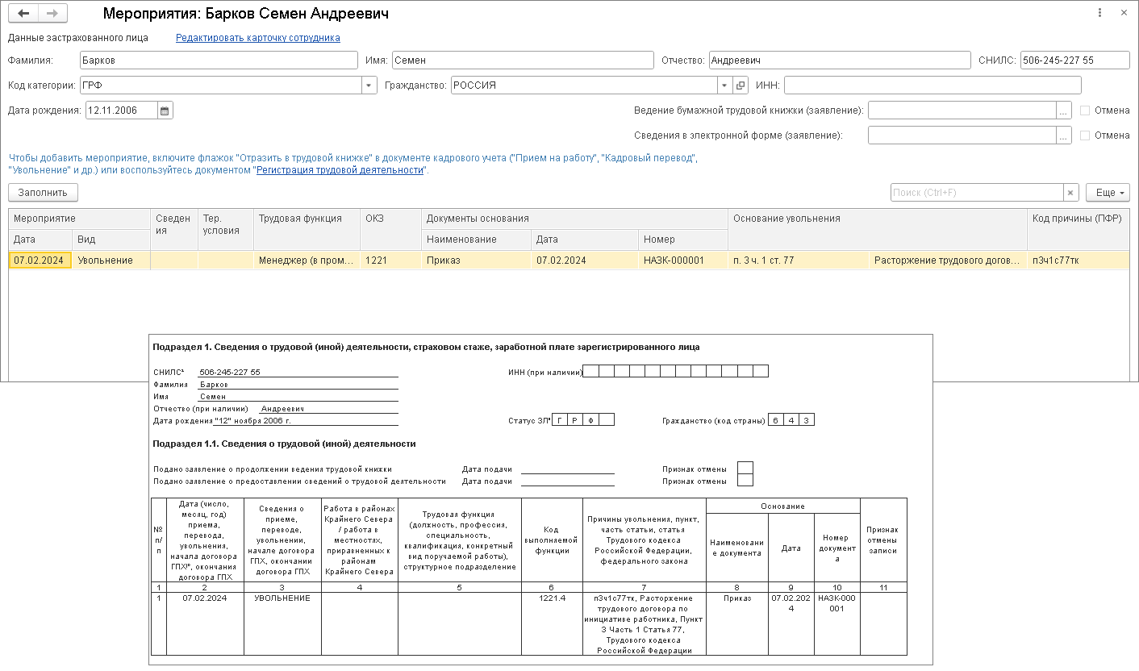The width and height of the screenshot is (1139, 671).
Task: Sort by Дата under the Мероприятие header
Action: point(40,240)
